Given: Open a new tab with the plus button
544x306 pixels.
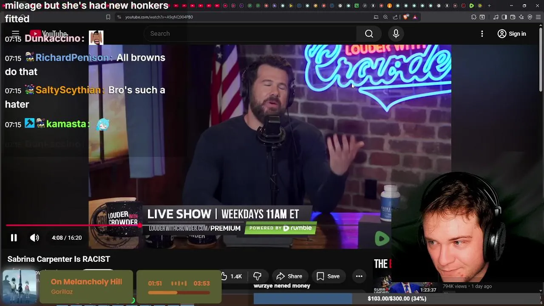Looking at the screenshot, I should (489, 6).
